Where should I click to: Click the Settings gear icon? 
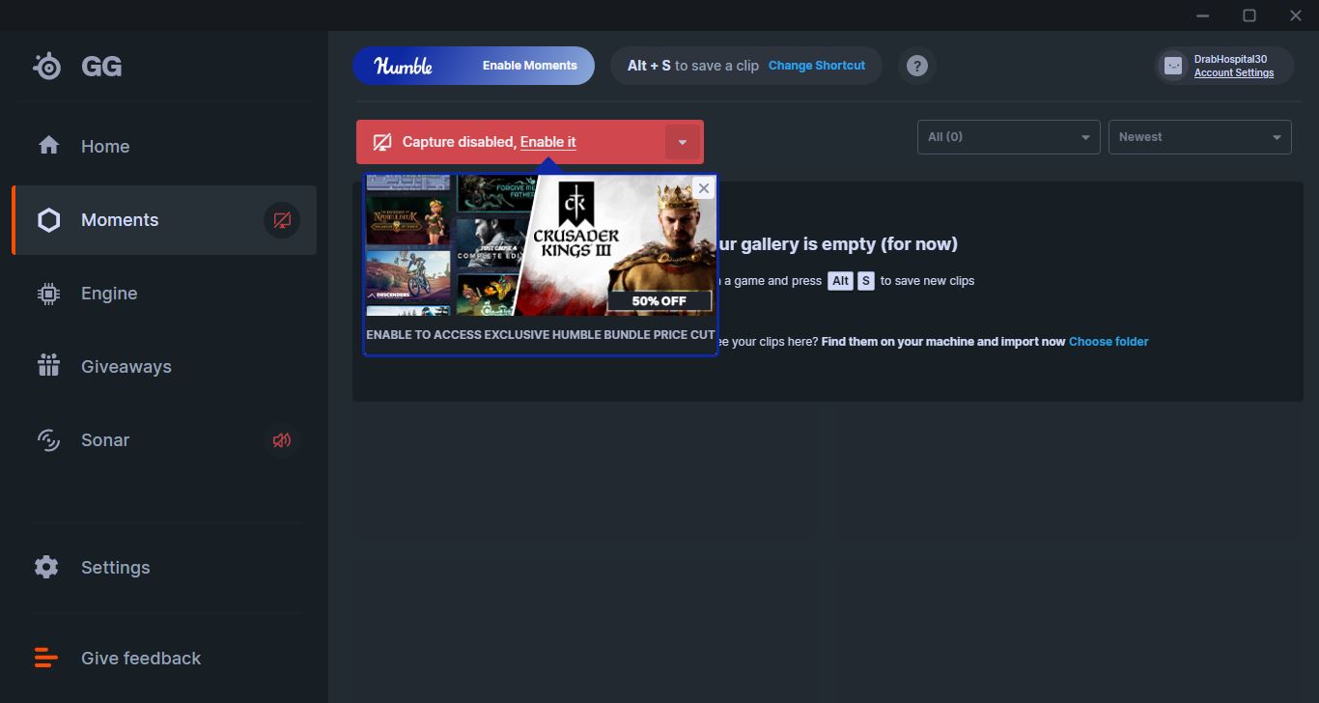[x=46, y=567]
